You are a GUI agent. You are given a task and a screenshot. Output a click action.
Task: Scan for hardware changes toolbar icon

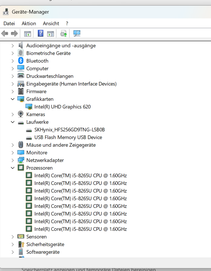point(77,33)
